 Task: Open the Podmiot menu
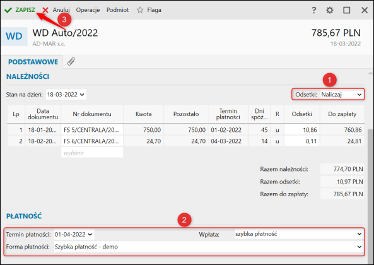pos(117,10)
